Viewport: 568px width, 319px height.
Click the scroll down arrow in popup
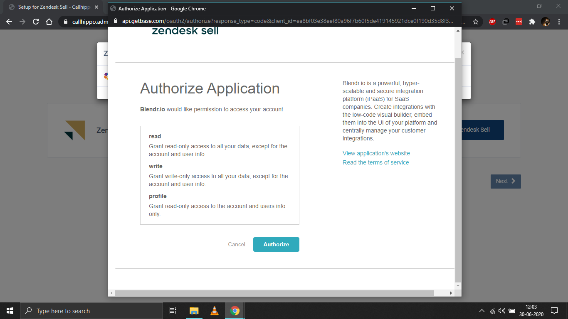click(458, 286)
